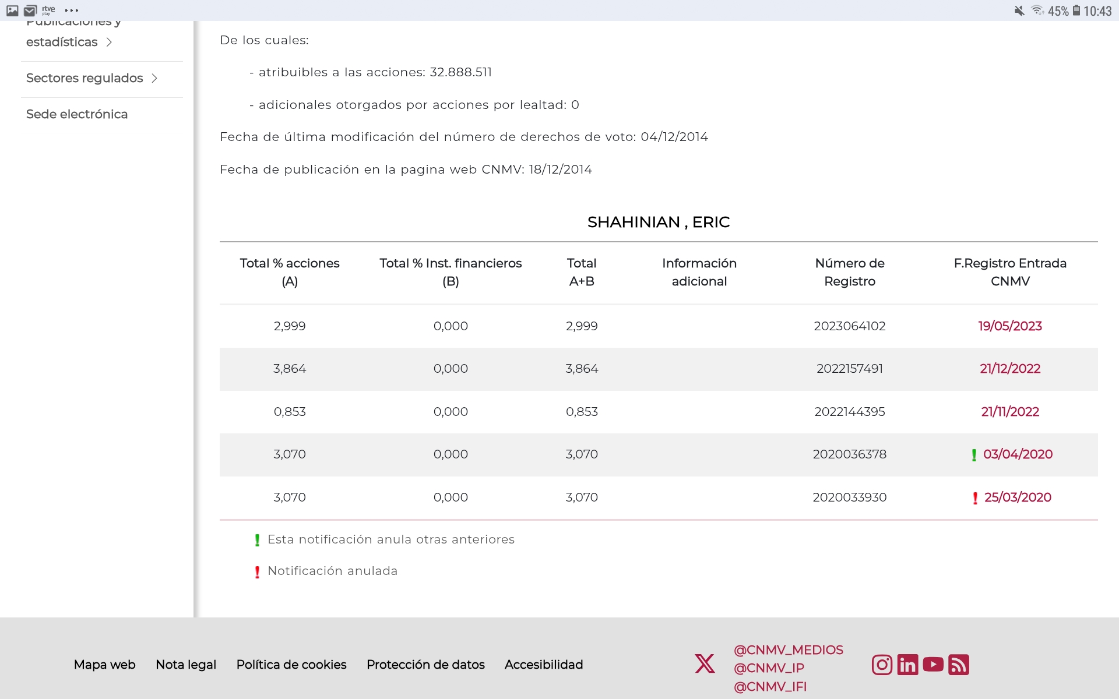Open the 21/11/2022 registration link
Viewport: 1119px width, 699px height.
pos(1010,412)
